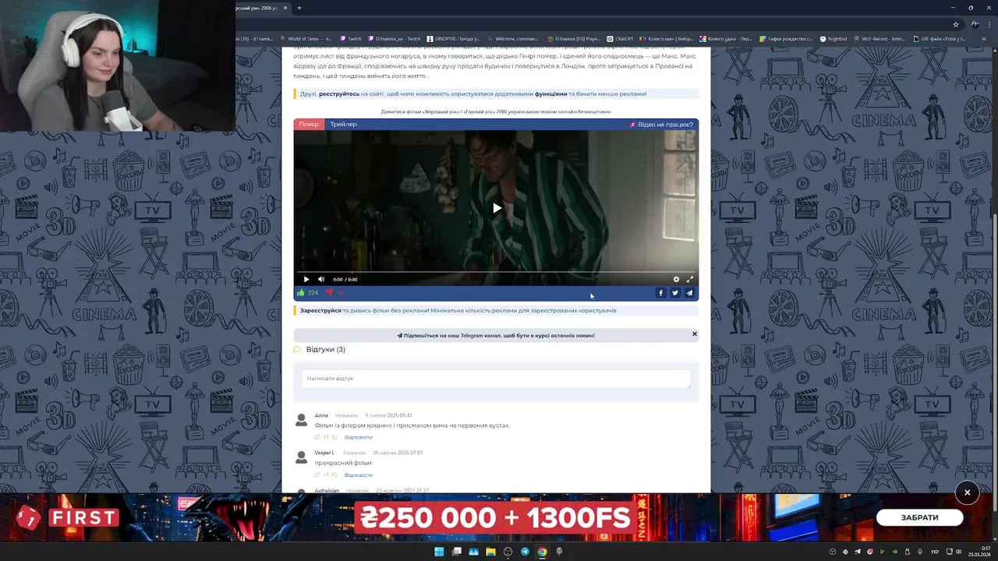Open World of Tanks taskbar icon
The width and height of the screenshot is (998, 561).
[x=559, y=552]
